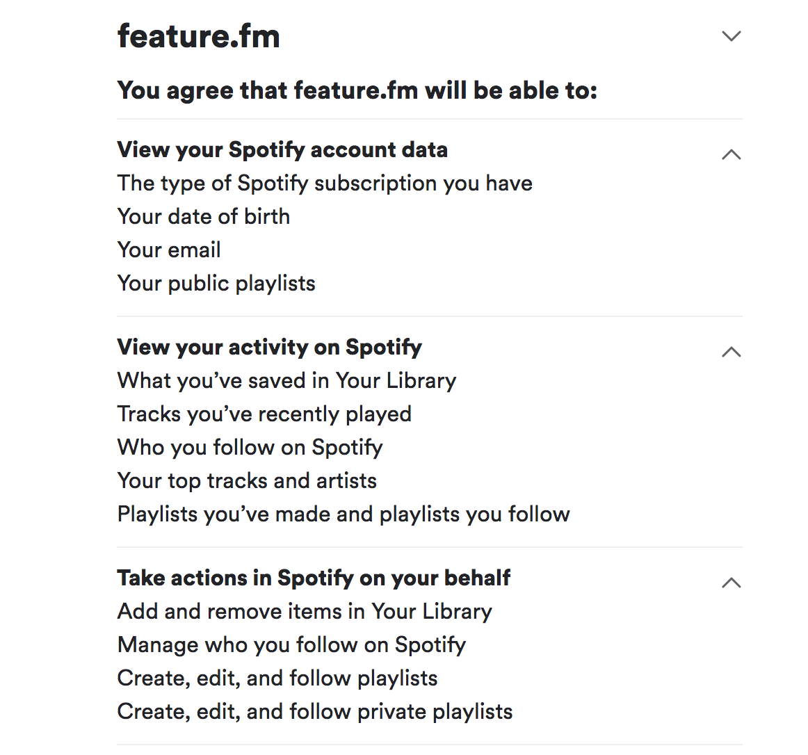Click the "Your date of birth" permission
The height and width of the screenshot is (755, 808).
click(x=204, y=216)
